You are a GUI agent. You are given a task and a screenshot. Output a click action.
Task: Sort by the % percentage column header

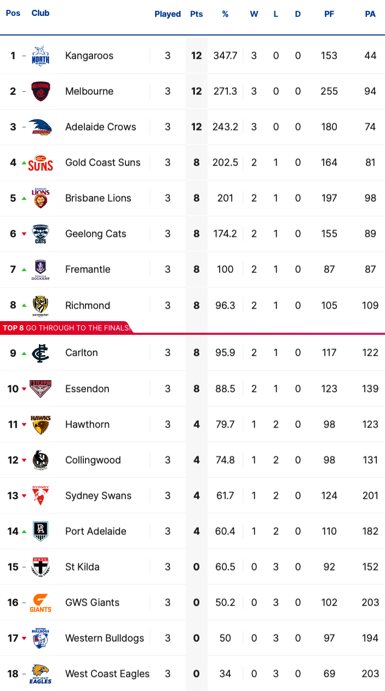[x=225, y=14]
